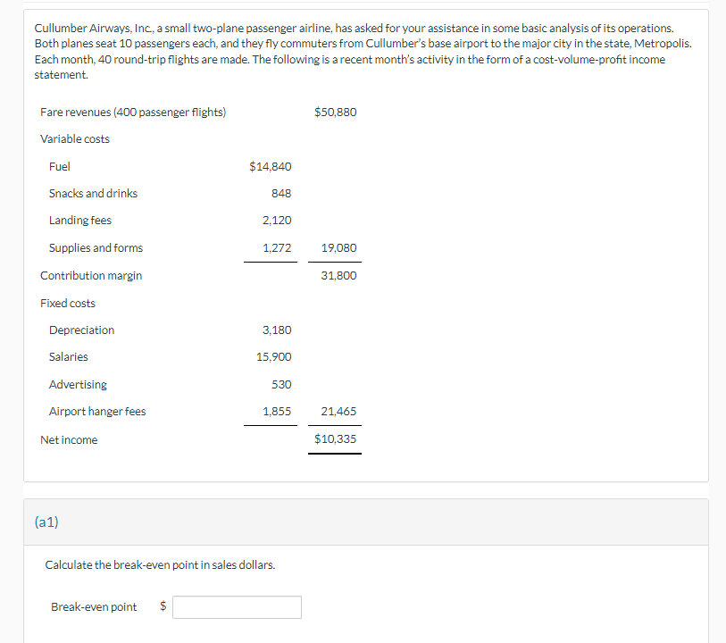Click the 'Depreciation' label
Image resolution: width=726 pixels, height=643 pixels.
click(x=81, y=330)
